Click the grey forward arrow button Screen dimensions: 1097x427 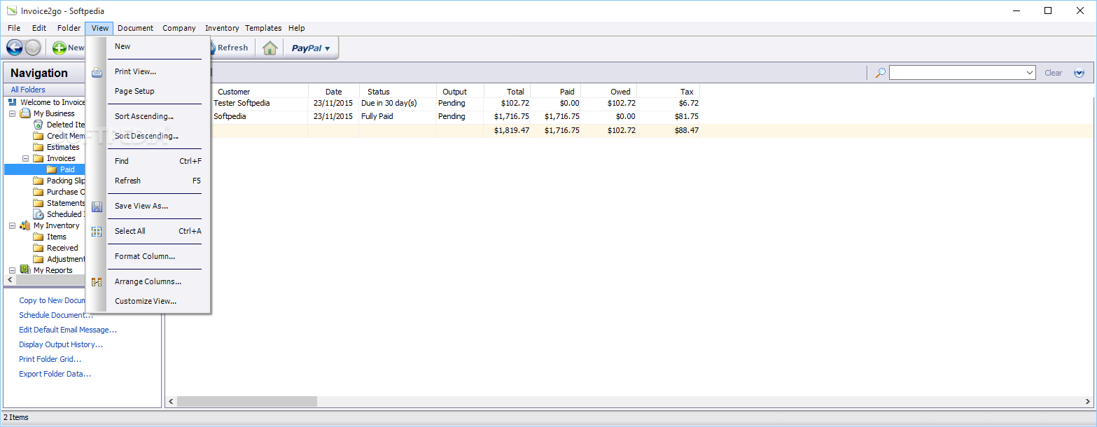[x=33, y=48]
